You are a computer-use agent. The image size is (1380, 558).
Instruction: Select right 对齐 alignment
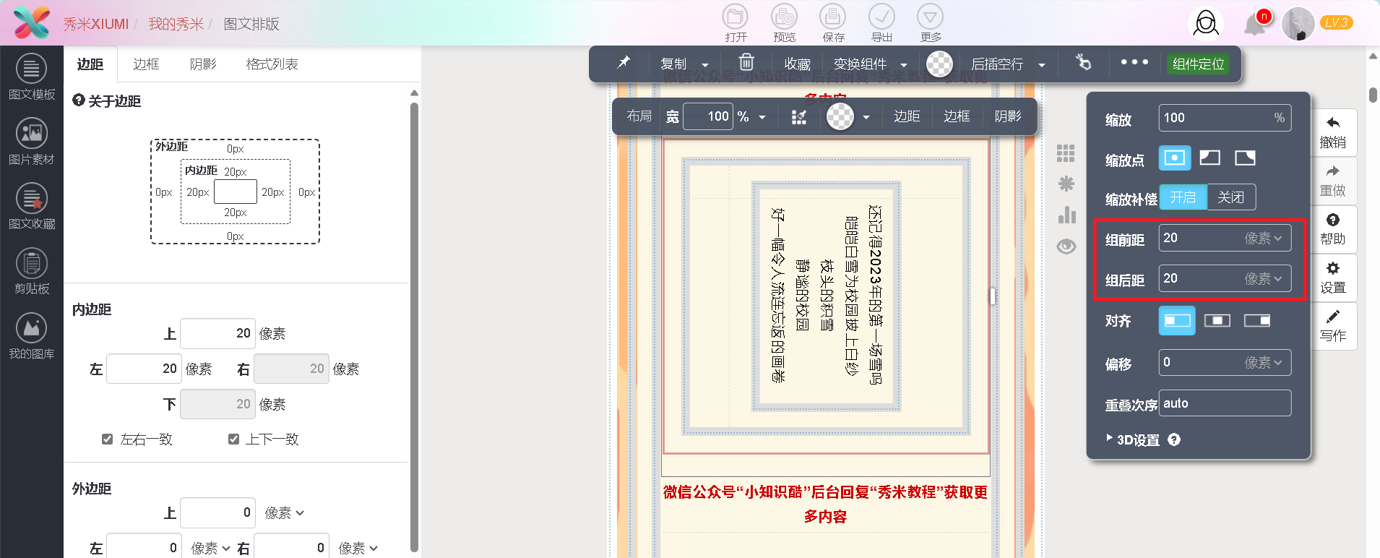(1257, 320)
